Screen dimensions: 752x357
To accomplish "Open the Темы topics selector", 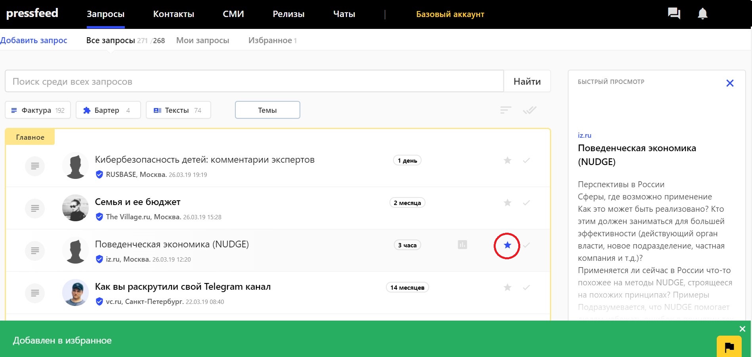I will coord(267,110).
